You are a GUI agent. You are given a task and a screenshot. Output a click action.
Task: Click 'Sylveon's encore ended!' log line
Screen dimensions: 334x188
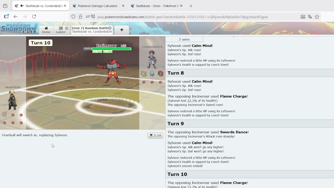click(185, 166)
